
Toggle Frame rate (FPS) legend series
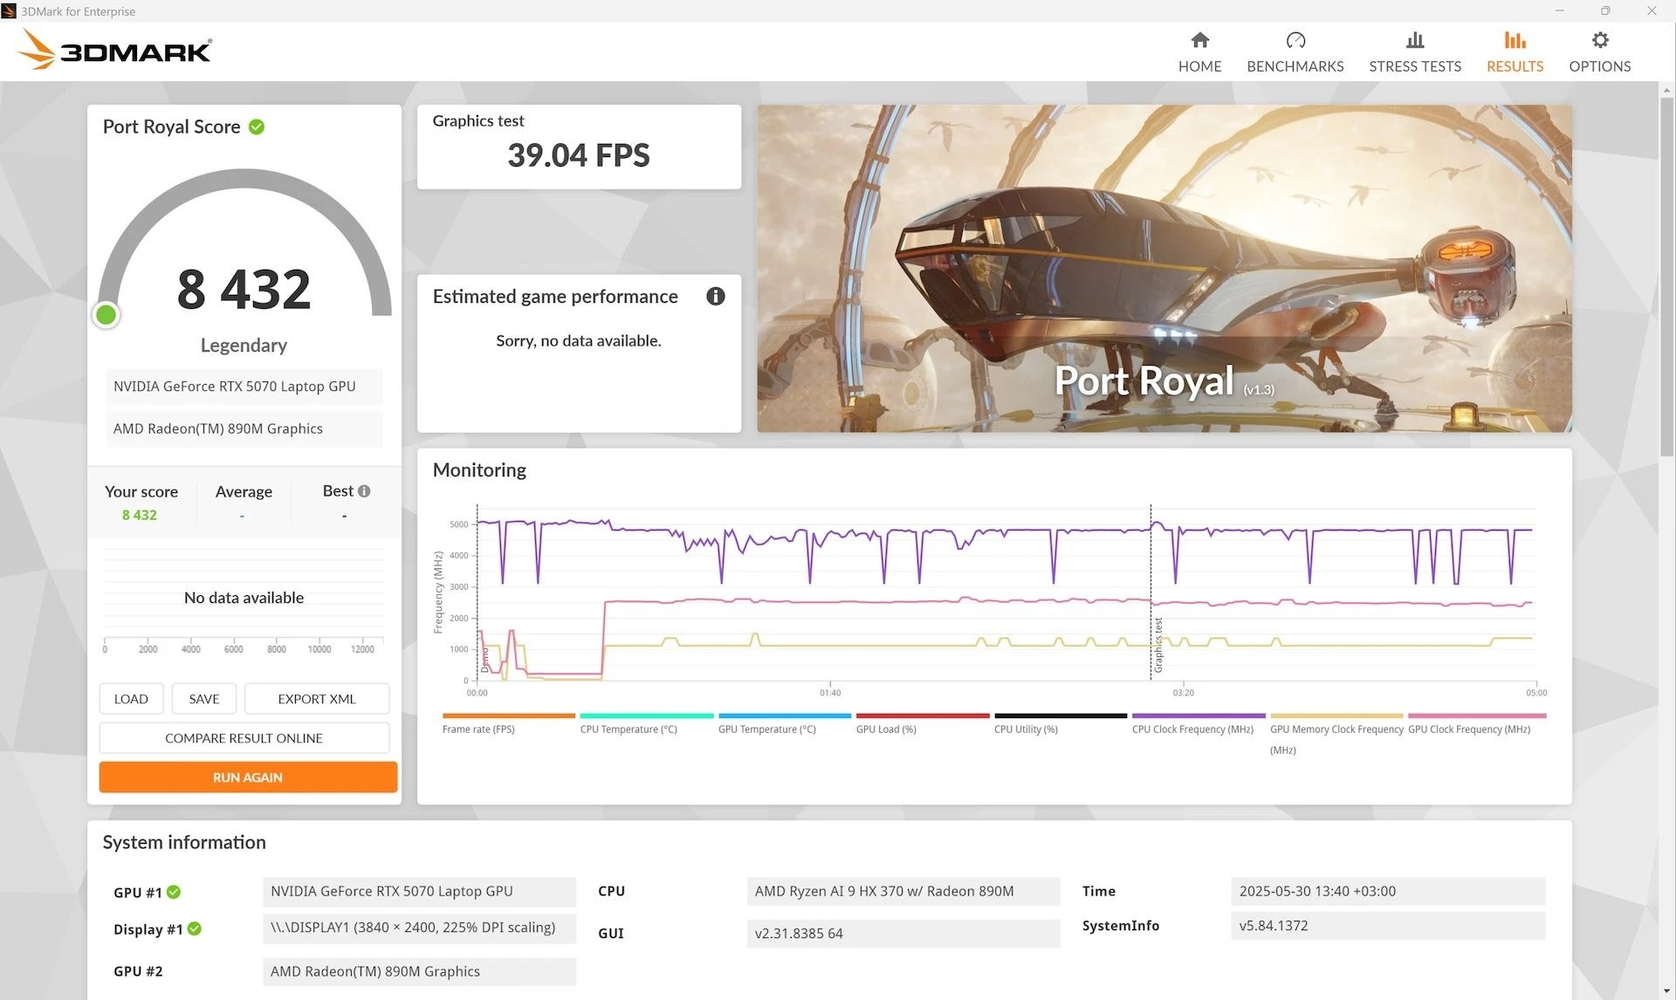478,729
